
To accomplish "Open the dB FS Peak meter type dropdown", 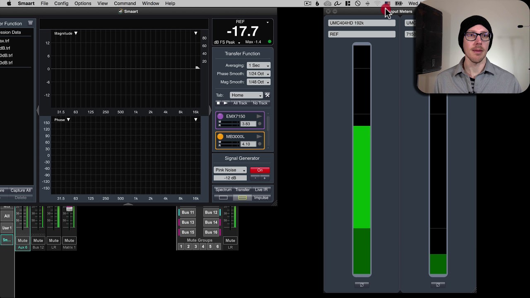I will coord(227,42).
